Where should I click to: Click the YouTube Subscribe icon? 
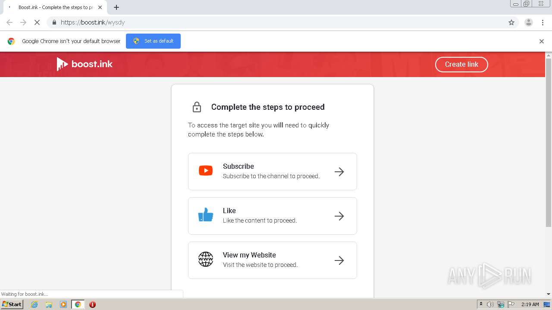pyautogui.click(x=206, y=171)
